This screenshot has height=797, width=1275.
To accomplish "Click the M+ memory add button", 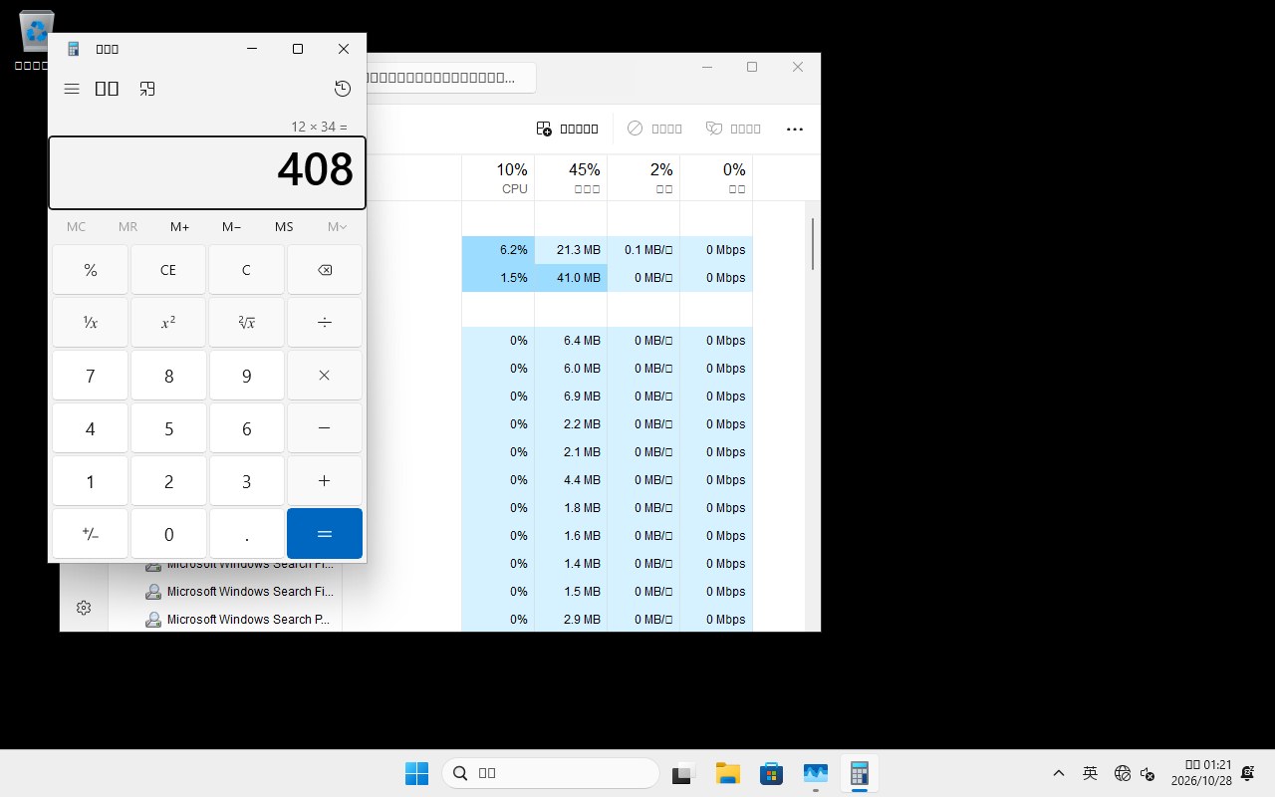I will pos(180,227).
